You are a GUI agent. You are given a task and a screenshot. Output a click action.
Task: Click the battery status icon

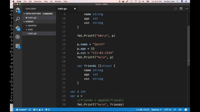148,1
